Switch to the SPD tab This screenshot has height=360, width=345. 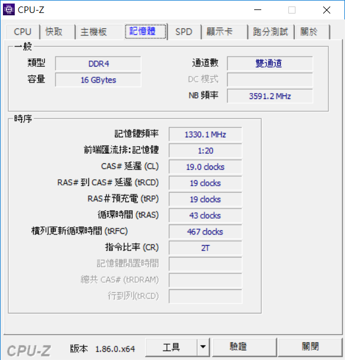pyautogui.click(x=183, y=32)
